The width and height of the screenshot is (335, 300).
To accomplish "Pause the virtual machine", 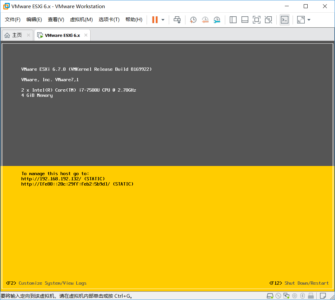I will click(155, 20).
